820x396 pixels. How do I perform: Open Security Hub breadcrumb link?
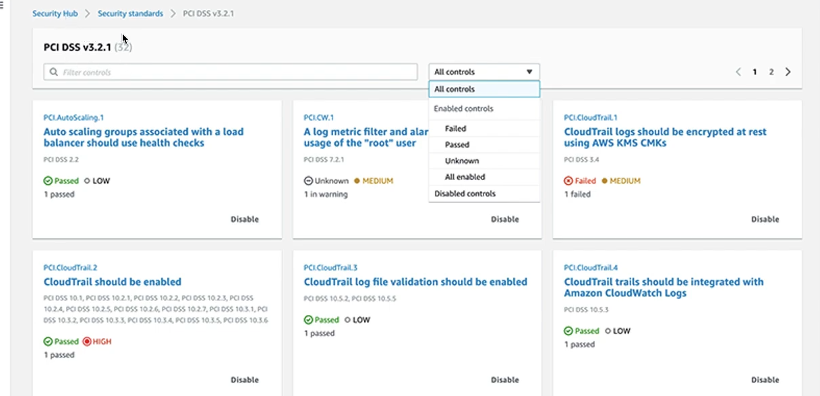coord(55,13)
